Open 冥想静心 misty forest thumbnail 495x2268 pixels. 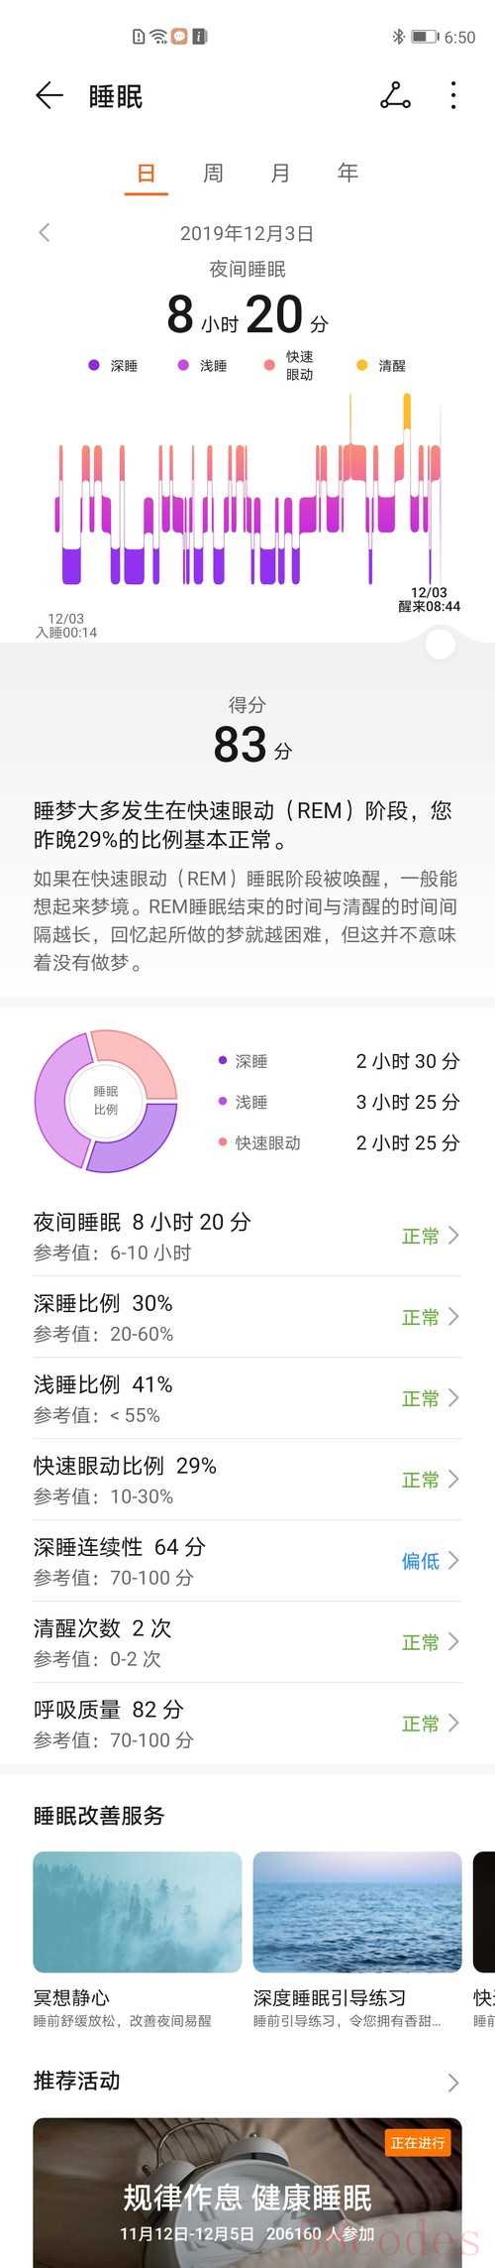(138, 1911)
